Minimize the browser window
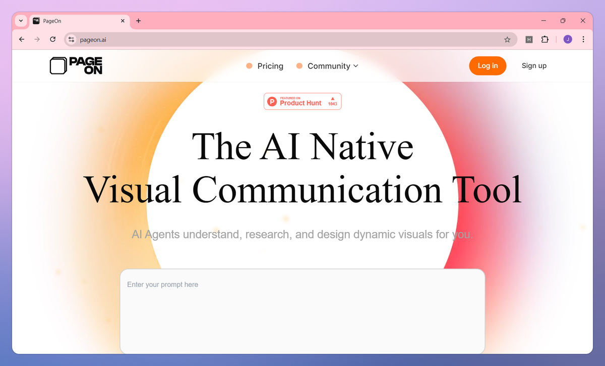The height and width of the screenshot is (366, 605). (x=543, y=21)
